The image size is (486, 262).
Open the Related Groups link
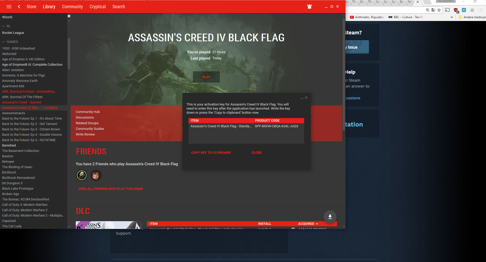pyautogui.click(x=87, y=123)
